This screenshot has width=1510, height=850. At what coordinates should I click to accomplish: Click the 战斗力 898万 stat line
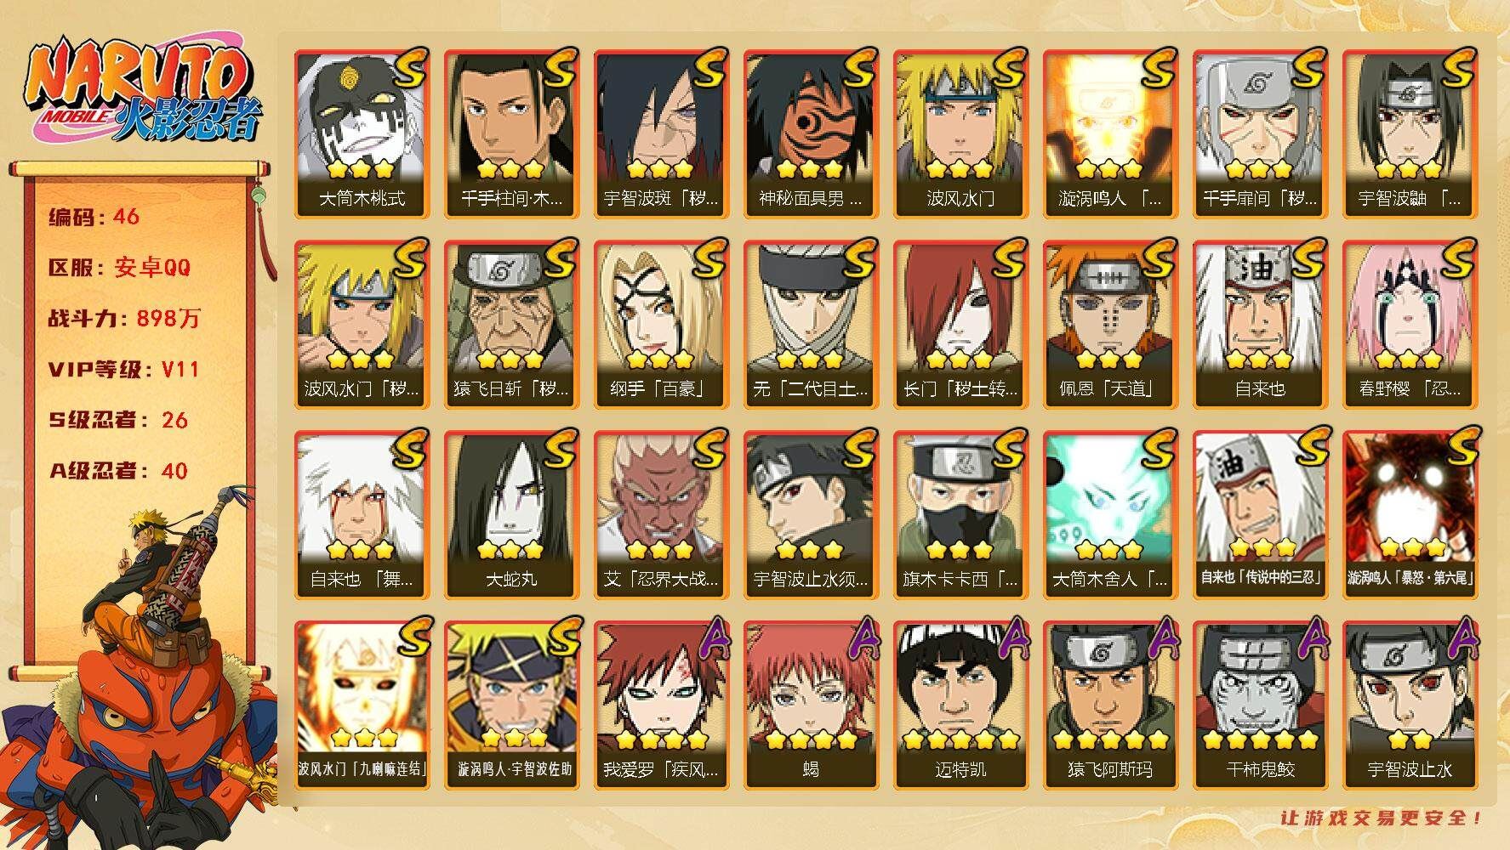(x=124, y=318)
